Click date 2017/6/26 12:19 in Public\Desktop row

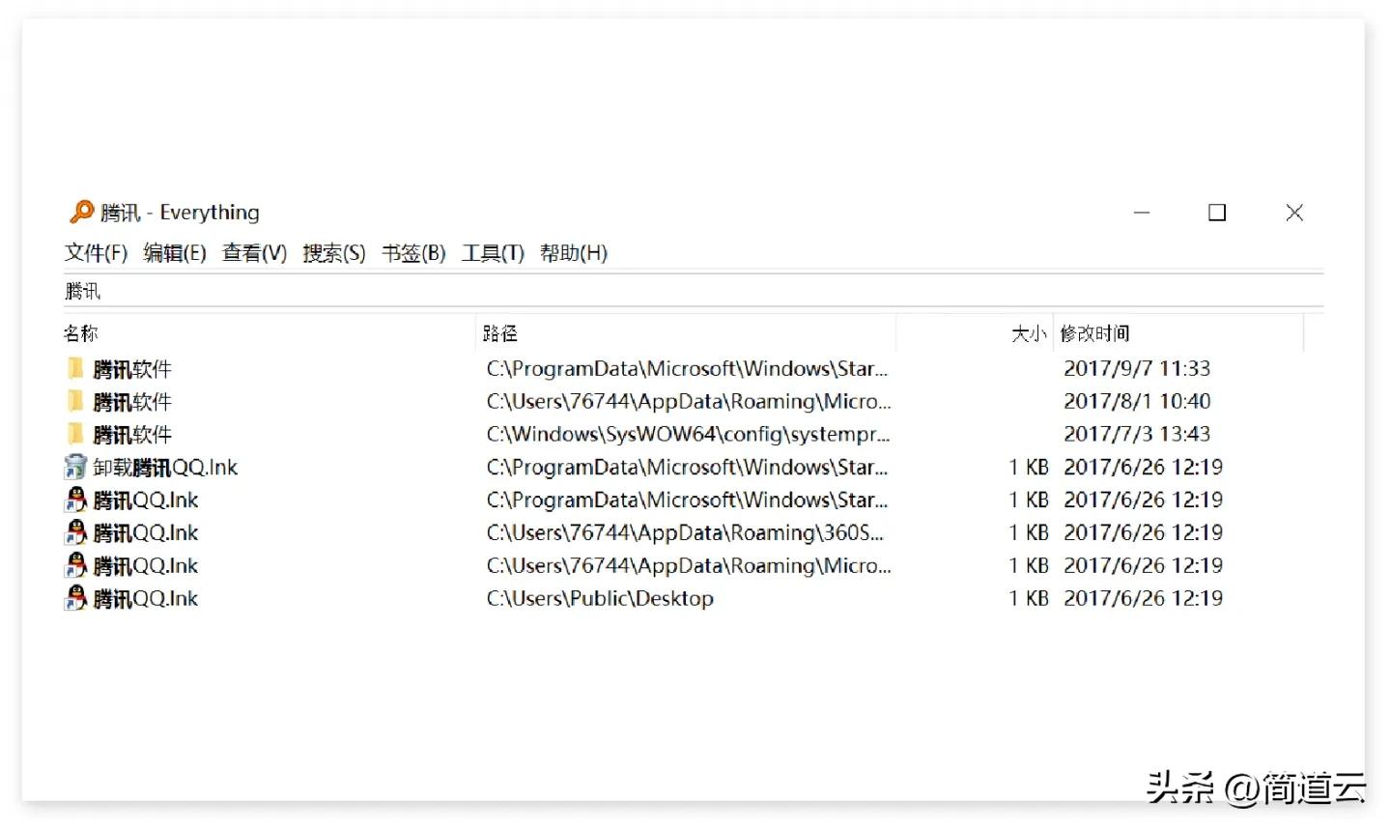1143,598
